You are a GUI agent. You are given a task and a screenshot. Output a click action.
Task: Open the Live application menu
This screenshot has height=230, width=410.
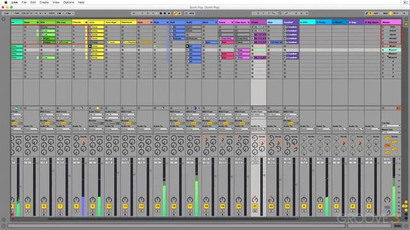click(15, 3)
